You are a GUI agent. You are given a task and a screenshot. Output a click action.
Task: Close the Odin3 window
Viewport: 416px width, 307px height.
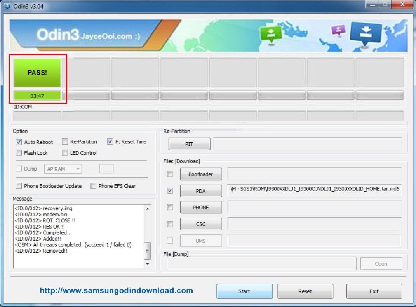pos(402,4)
